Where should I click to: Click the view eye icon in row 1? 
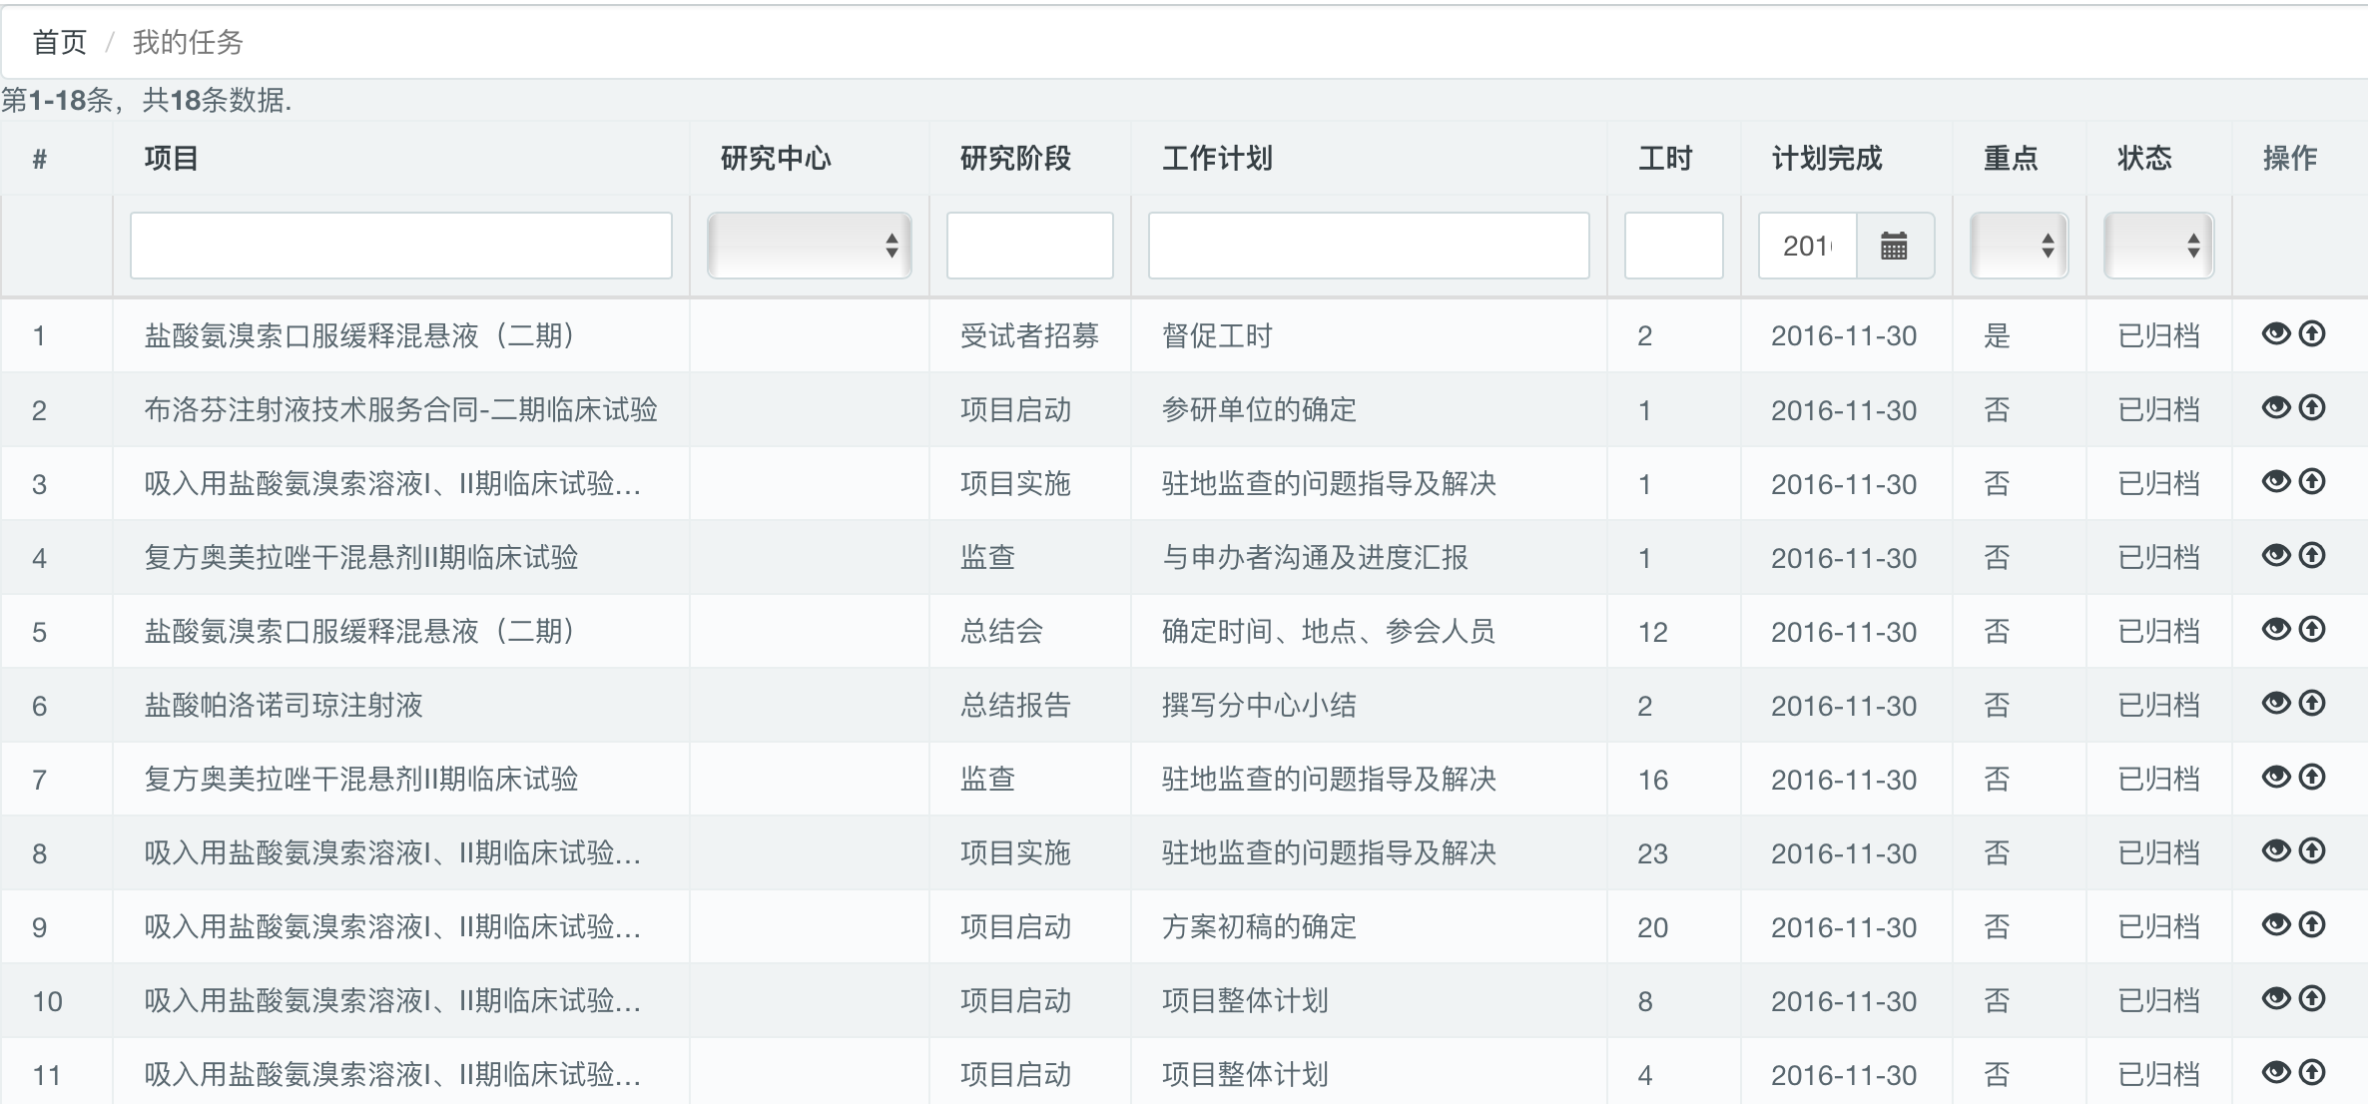2275,333
